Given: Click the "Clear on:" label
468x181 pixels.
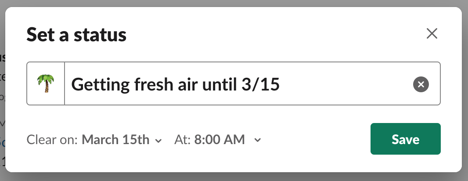Looking at the screenshot, I should click(x=52, y=139).
